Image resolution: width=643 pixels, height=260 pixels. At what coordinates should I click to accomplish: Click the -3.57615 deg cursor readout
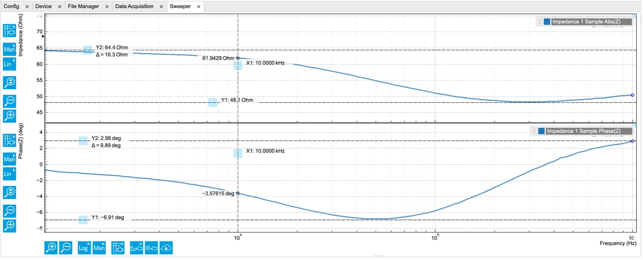pos(218,194)
